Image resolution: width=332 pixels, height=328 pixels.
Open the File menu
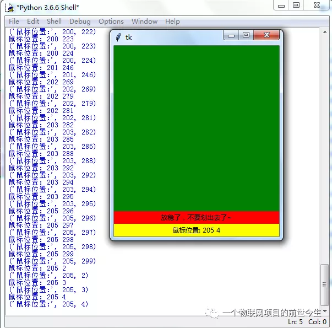click(14, 21)
